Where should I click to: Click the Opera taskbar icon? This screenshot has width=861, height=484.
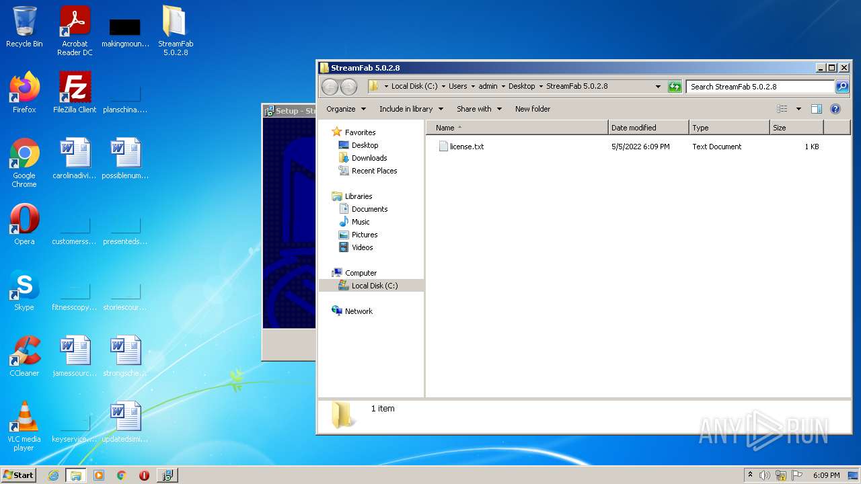[144, 475]
